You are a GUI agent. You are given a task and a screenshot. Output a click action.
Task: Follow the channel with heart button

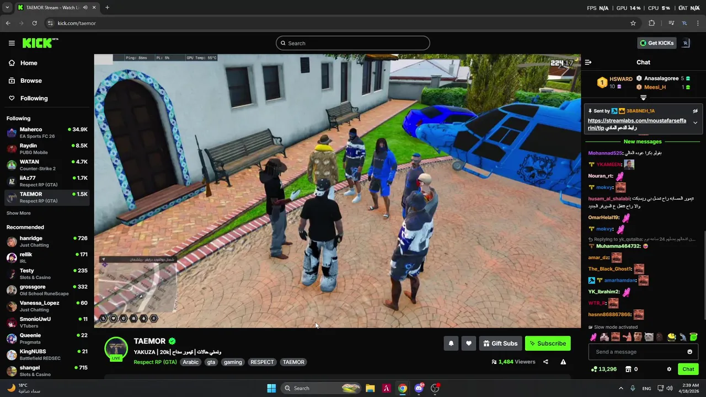point(468,344)
